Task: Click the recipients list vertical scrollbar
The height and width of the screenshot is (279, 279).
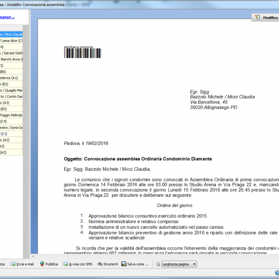Action: click(x=26, y=142)
